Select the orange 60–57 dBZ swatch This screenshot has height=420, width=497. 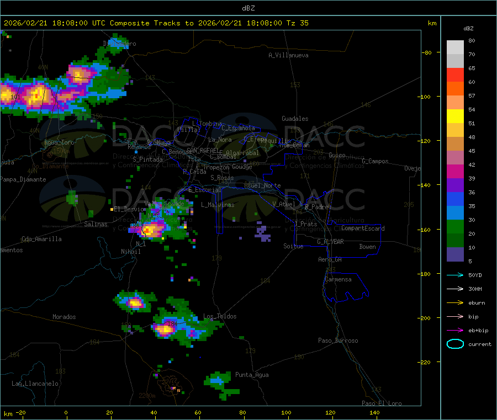(x=455, y=89)
